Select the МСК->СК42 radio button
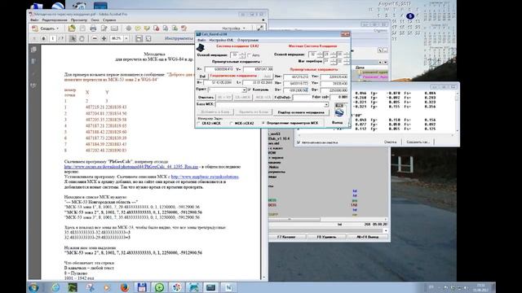Viewport: 522px width, 293px height. (232, 123)
